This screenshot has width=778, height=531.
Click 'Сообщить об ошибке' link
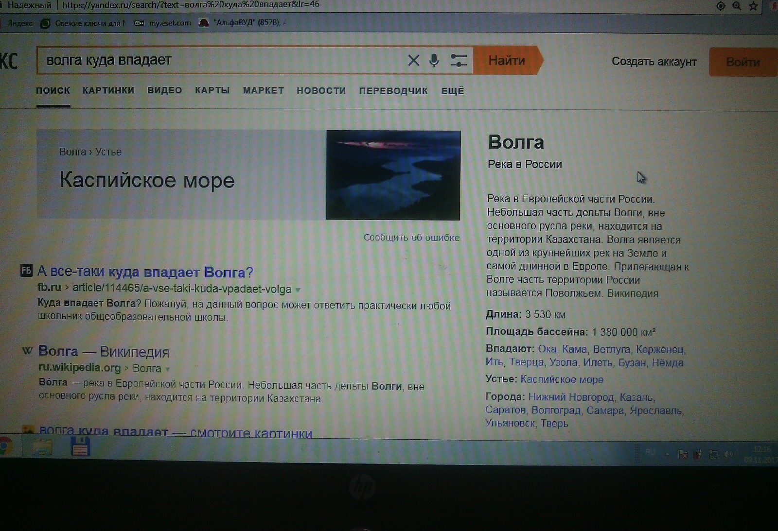(x=411, y=238)
